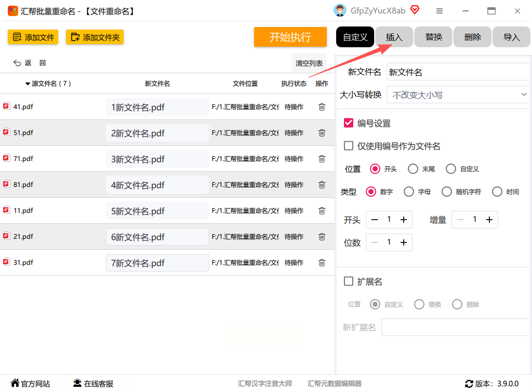The height and width of the screenshot is (392, 532).
Task: Enable 仅使用编号作为文件名 checkbox
Action: click(x=349, y=146)
